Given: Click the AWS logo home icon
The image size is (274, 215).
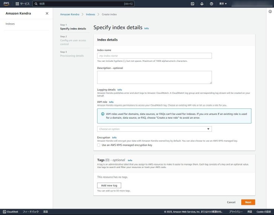Looking at the screenshot, I should [x=6, y=4].
